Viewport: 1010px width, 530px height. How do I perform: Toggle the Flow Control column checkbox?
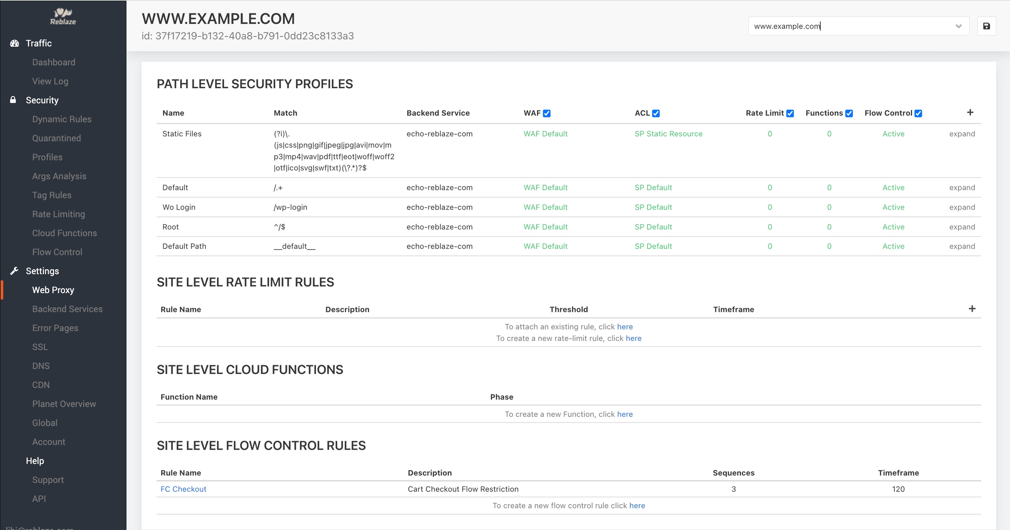tap(918, 114)
